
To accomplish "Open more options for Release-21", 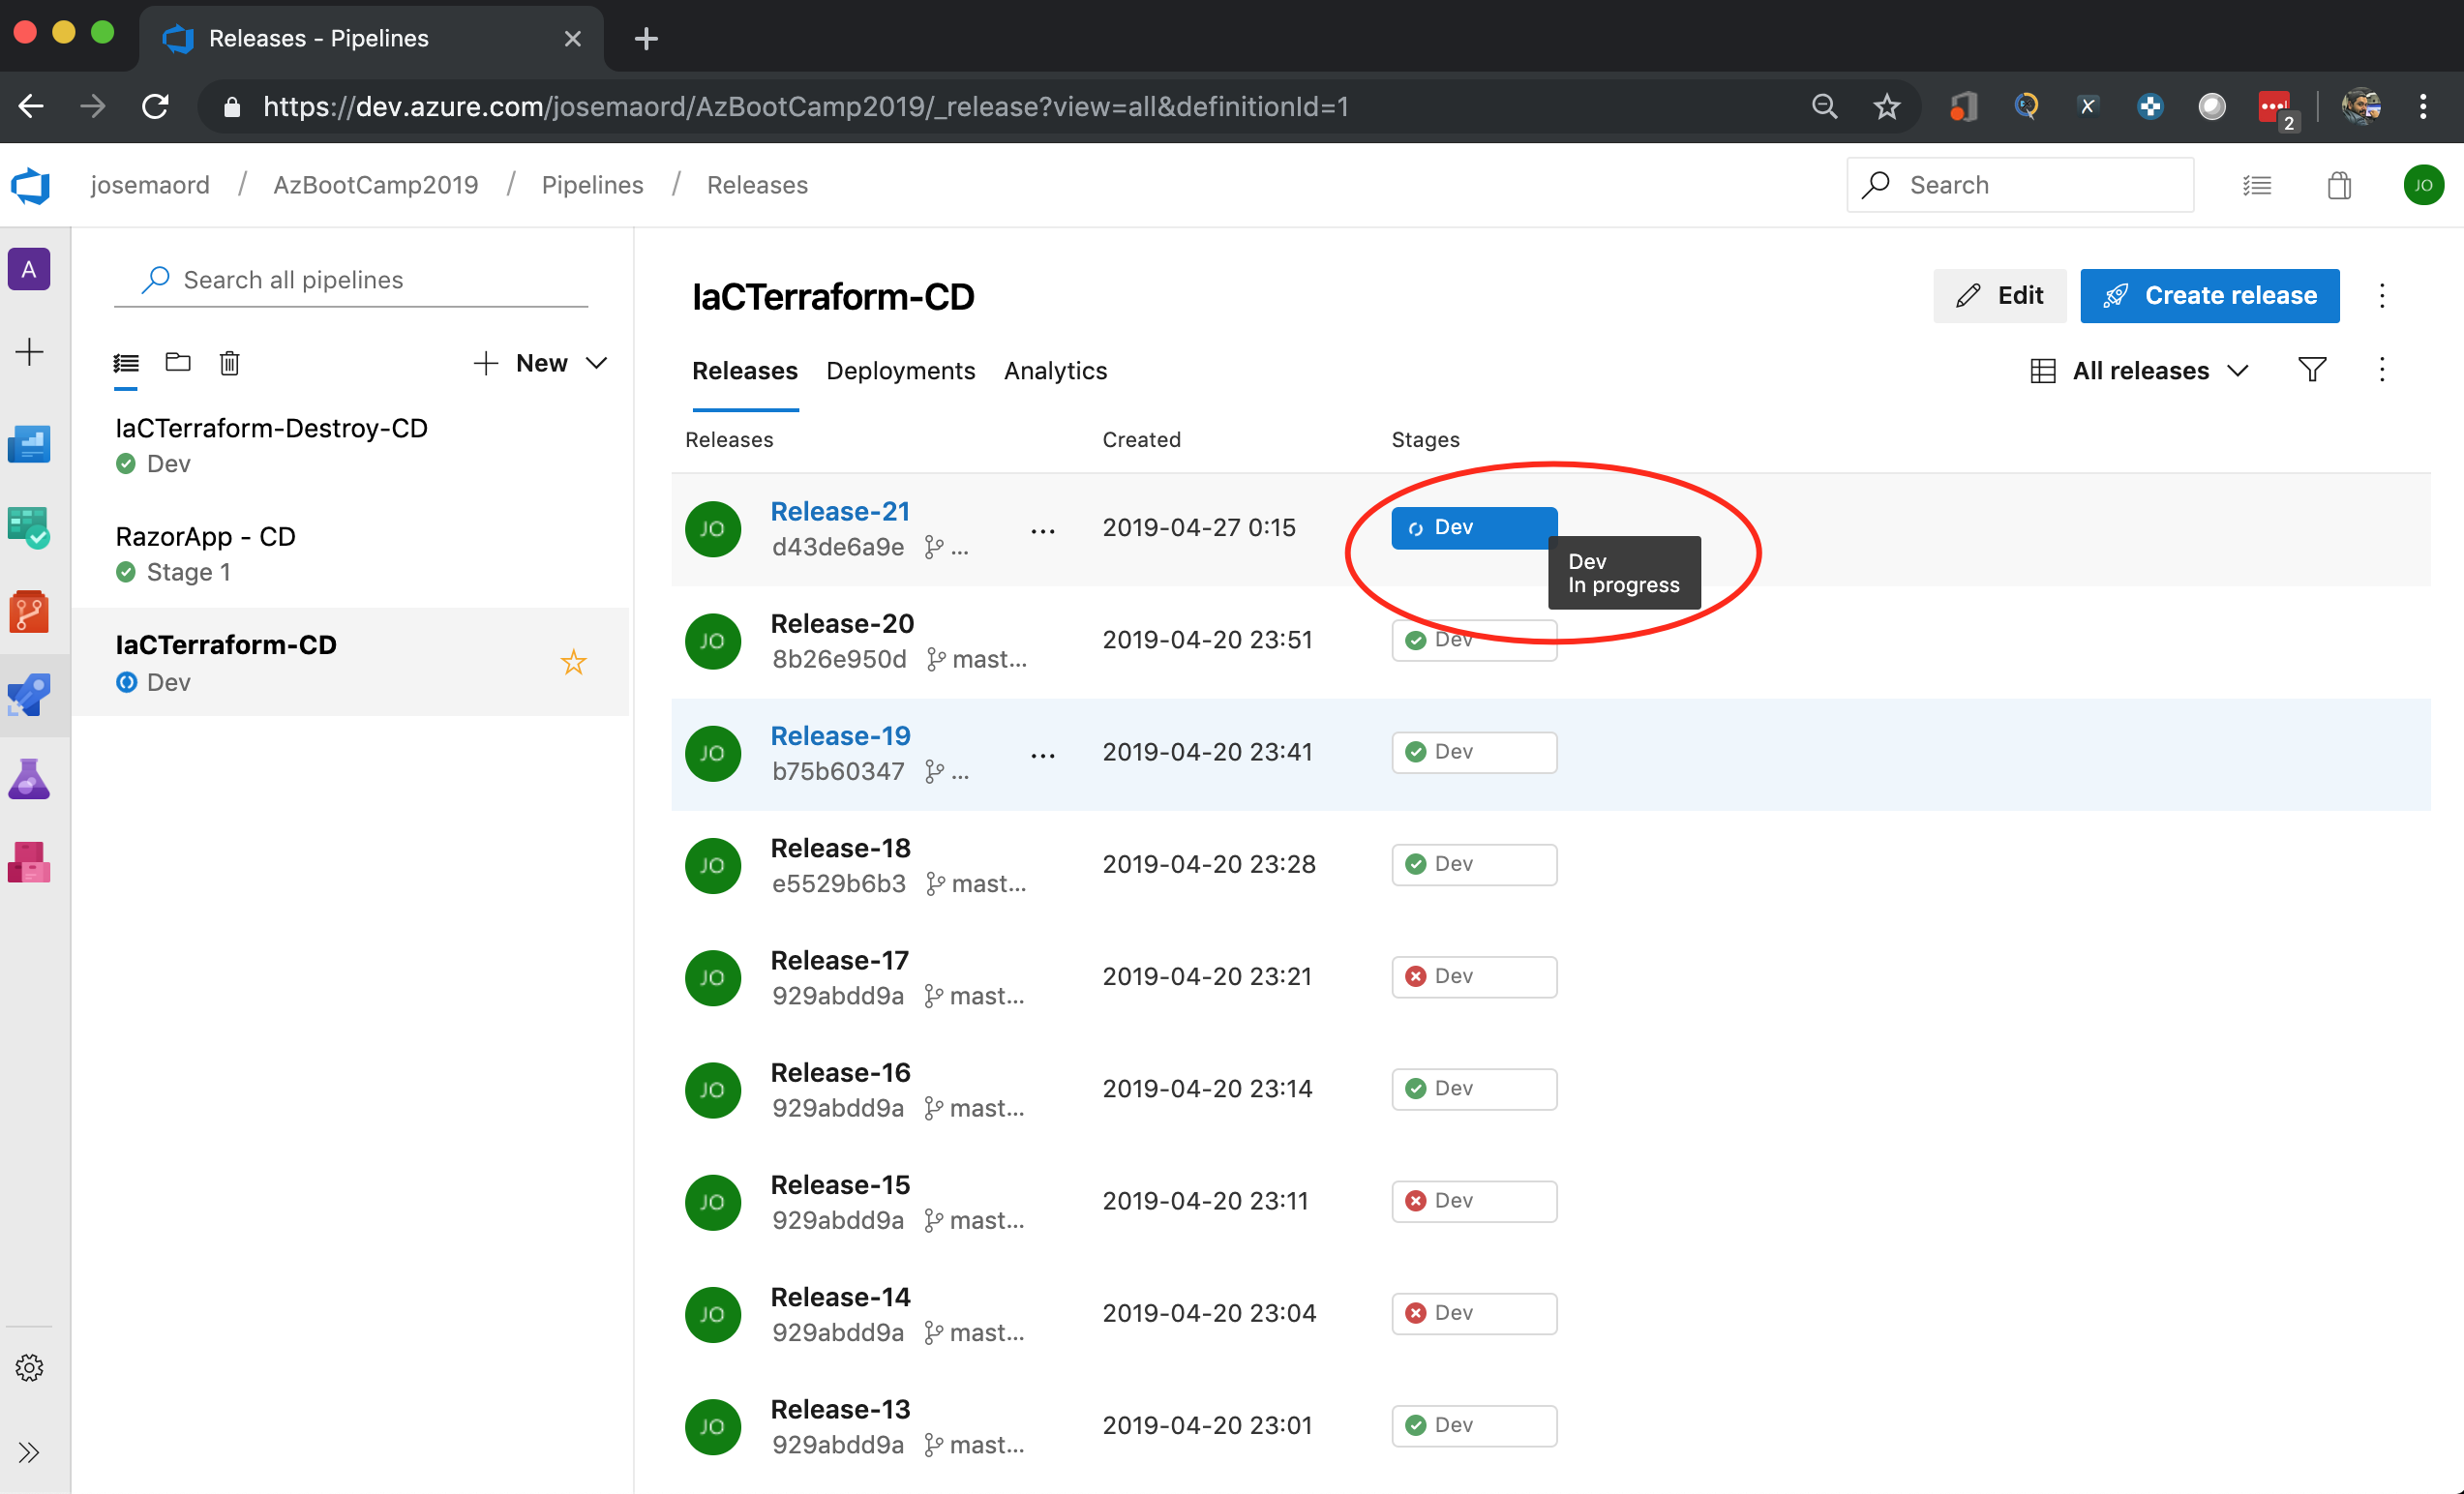I will [1043, 530].
